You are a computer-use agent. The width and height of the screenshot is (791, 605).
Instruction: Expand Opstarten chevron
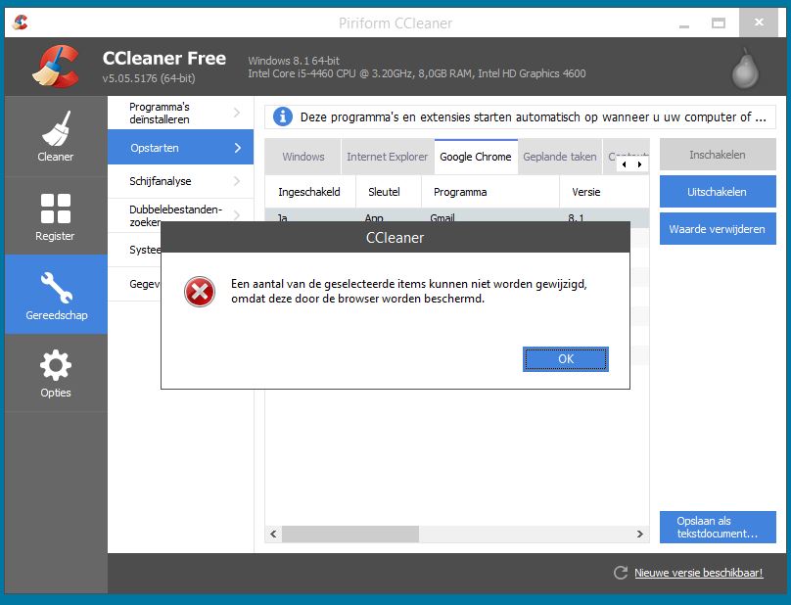click(x=238, y=148)
